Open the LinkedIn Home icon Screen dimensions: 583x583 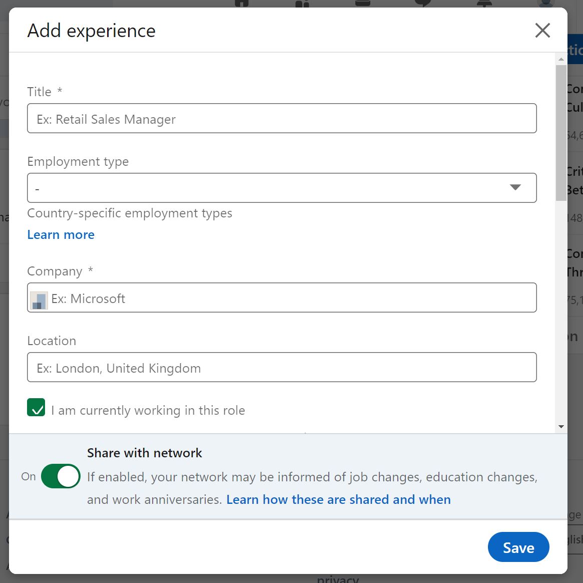coord(242,3)
